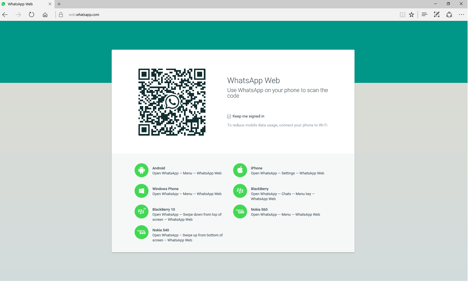The image size is (469, 293).
Task: Click the iPhone Apple logo icon
Action: point(240,170)
